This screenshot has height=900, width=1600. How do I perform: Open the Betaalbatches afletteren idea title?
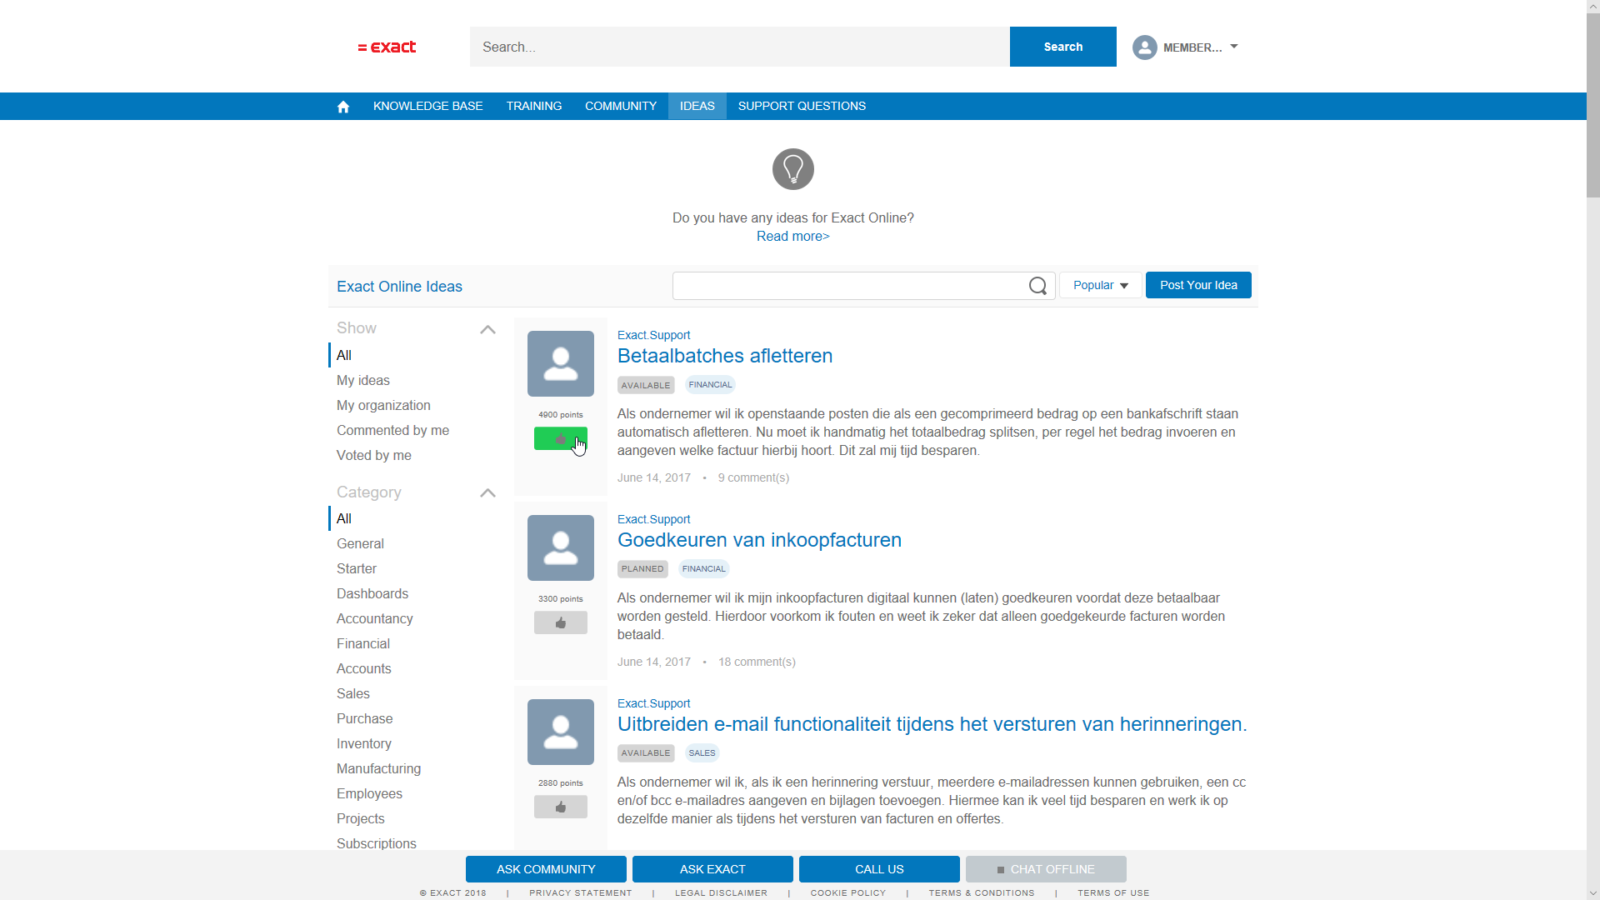725,356
